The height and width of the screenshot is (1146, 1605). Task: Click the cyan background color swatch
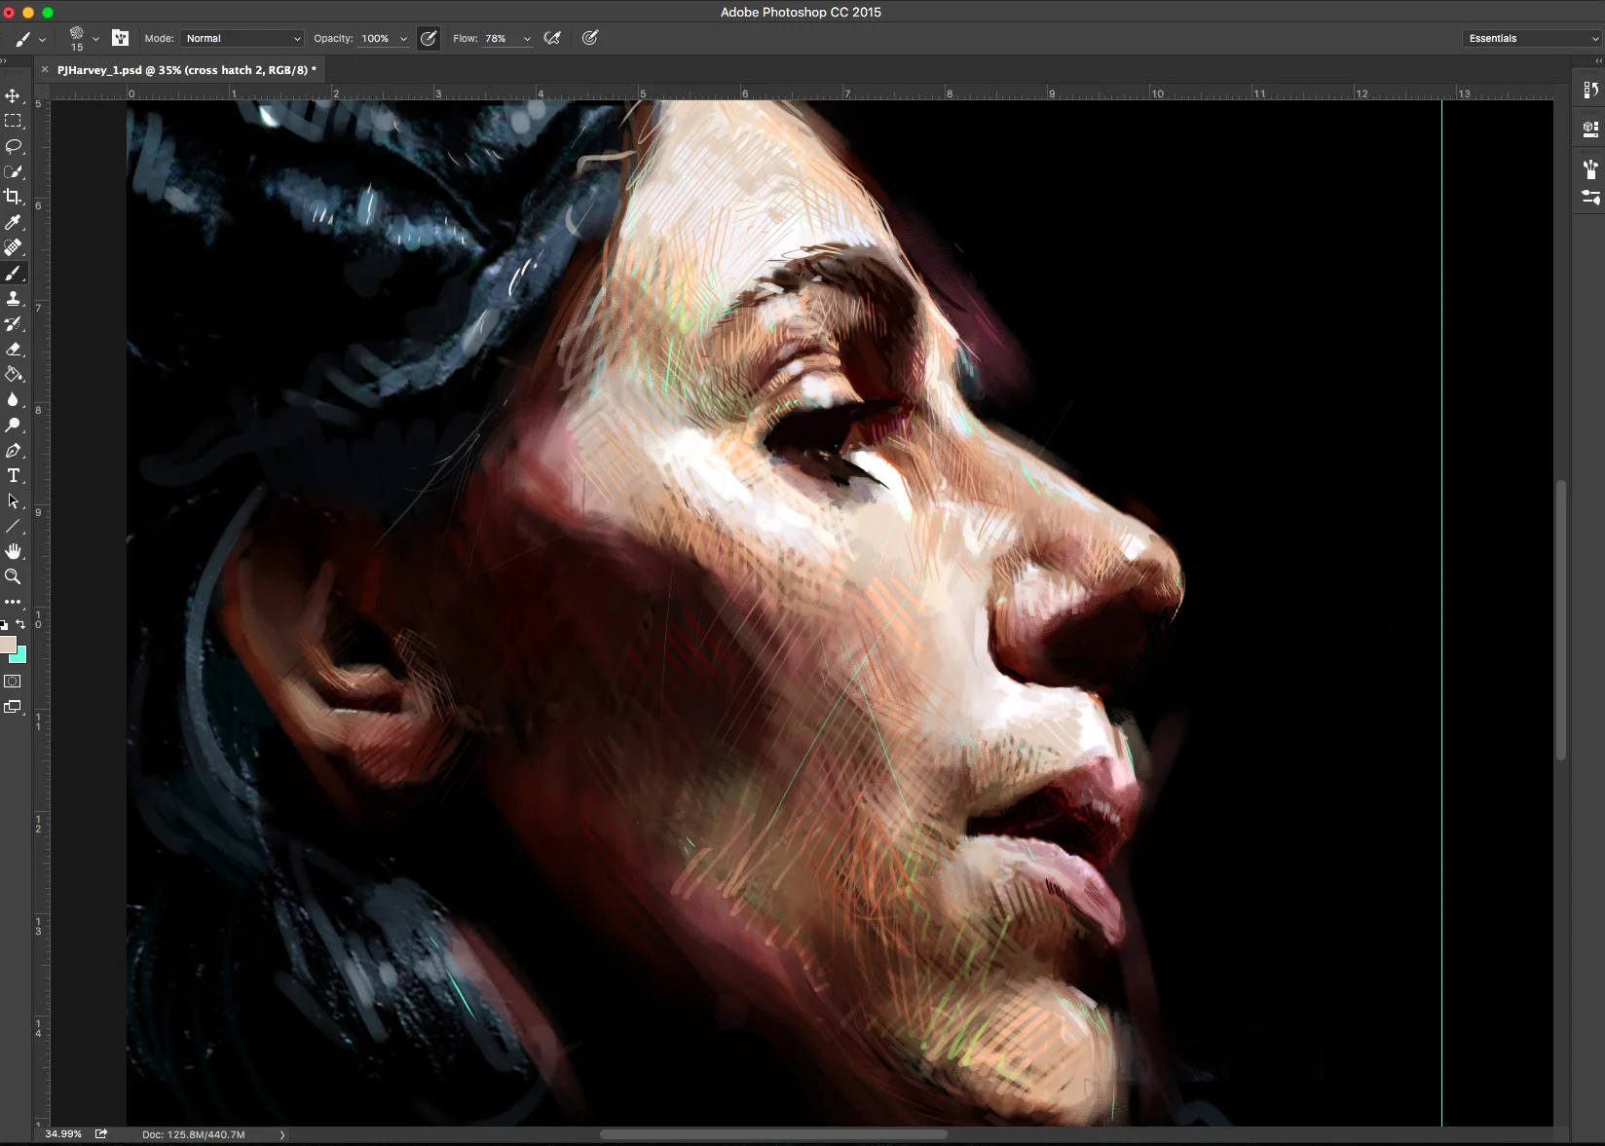coord(20,655)
